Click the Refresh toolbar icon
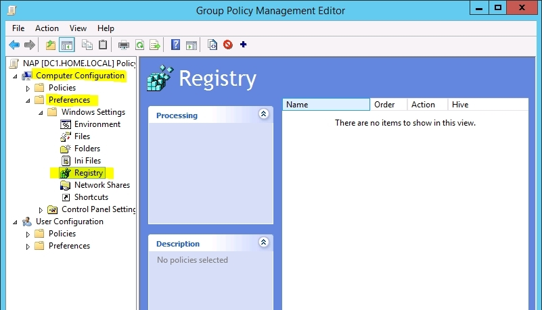 [139, 45]
